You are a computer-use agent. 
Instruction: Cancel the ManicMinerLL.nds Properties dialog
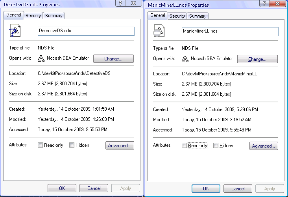238,188
